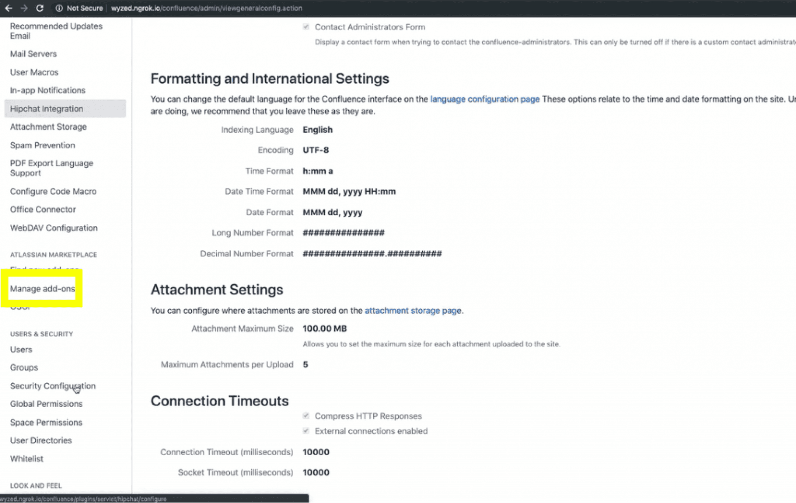Toggle Contact Administrators Form checkbox
The width and height of the screenshot is (796, 503).
coord(306,27)
